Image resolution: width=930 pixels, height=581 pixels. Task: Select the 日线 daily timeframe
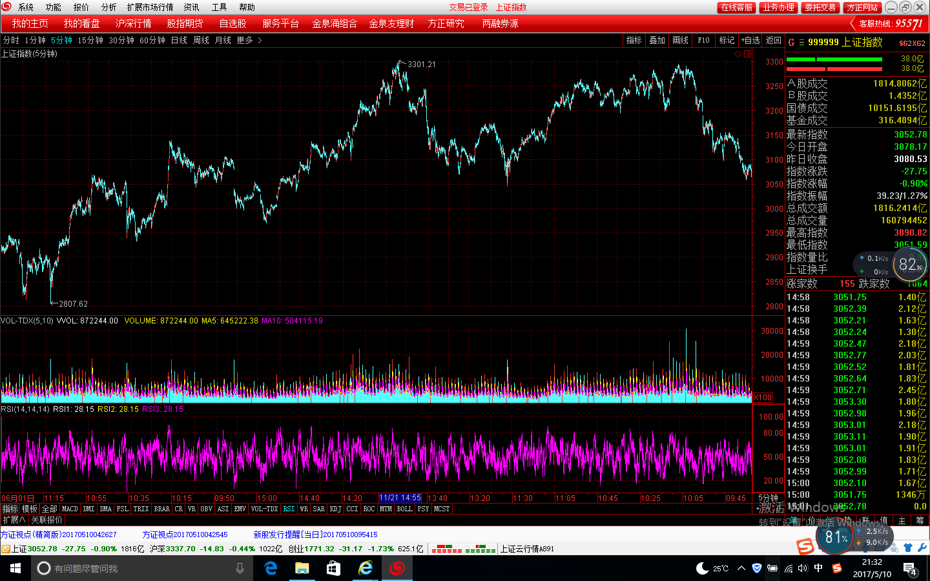(x=179, y=40)
